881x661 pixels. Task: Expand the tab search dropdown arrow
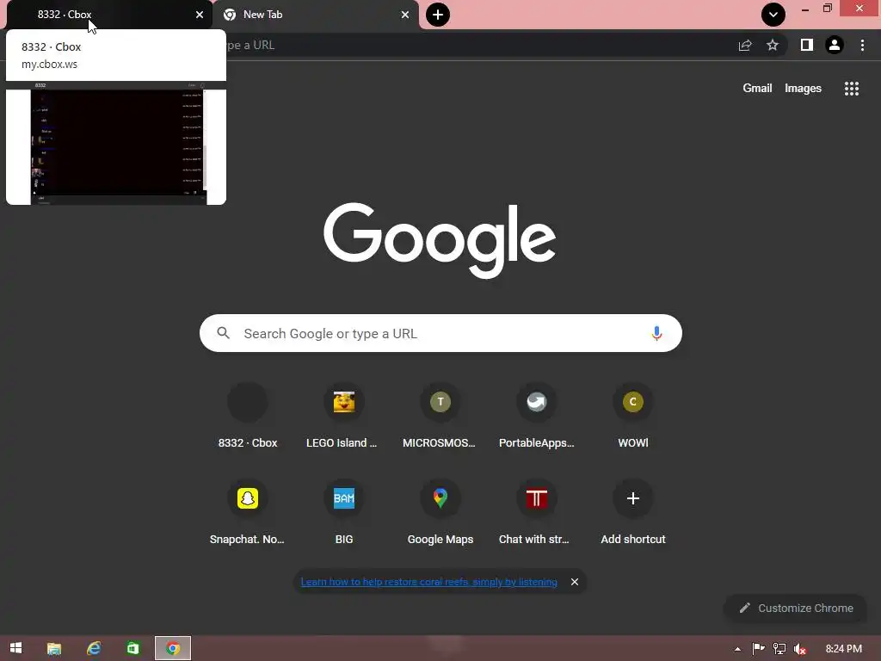pos(773,15)
